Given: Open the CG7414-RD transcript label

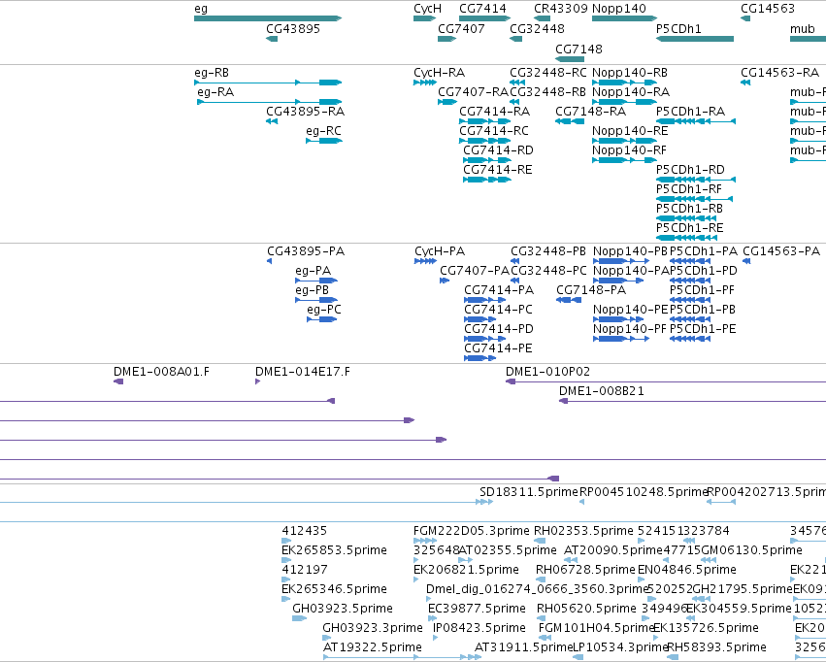Looking at the screenshot, I should [x=498, y=150].
